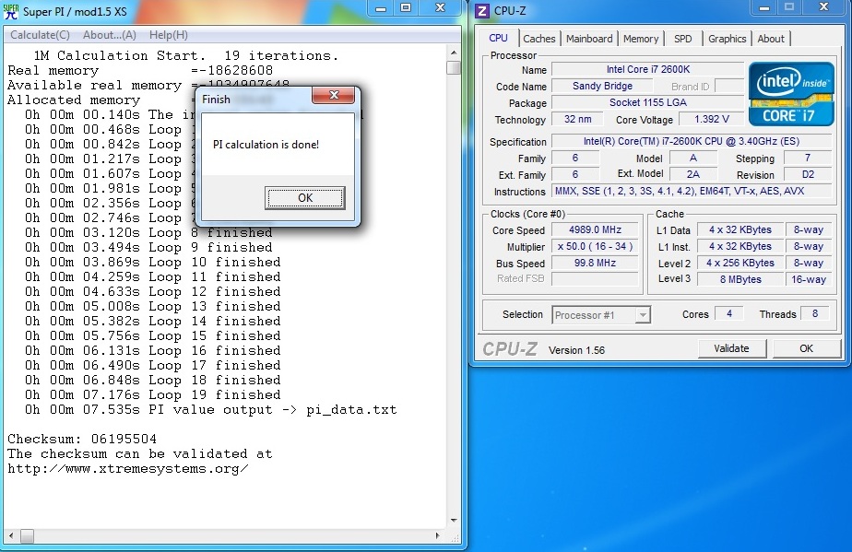
Task: Click the Super PI horizontal scrollbar left arrow
Action: pyautogui.click(x=11, y=536)
